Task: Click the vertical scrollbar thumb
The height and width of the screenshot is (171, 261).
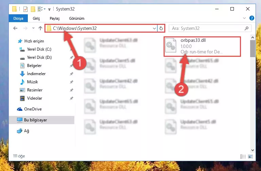Action: [253, 49]
